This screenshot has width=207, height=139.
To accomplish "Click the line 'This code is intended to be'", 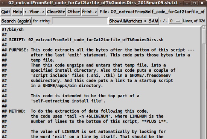I will tap(70, 96).
